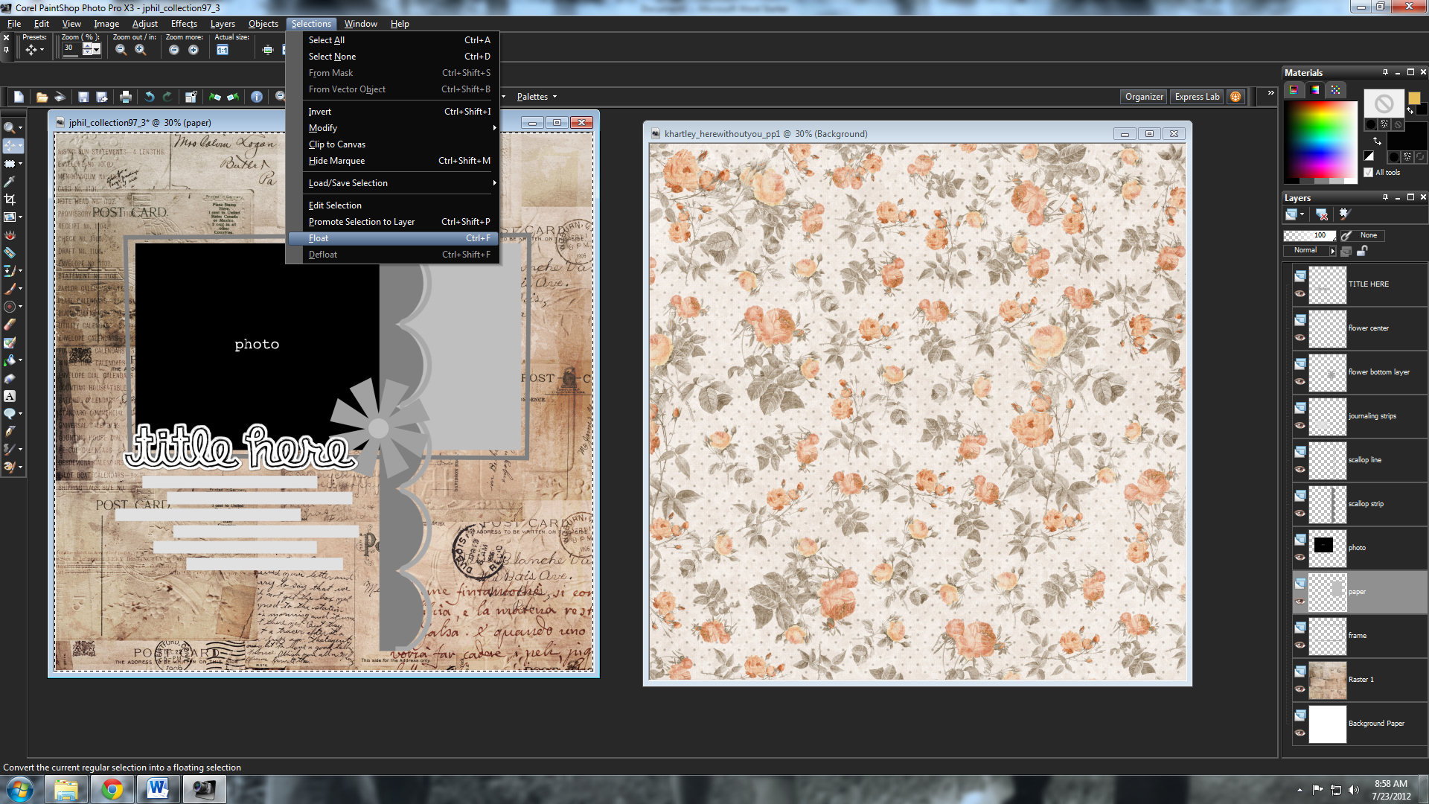The height and width of the screenshot is (804, 1429).
Task: Hide the scallop strip layer visibility eye
Action: tap(1300, 514)
